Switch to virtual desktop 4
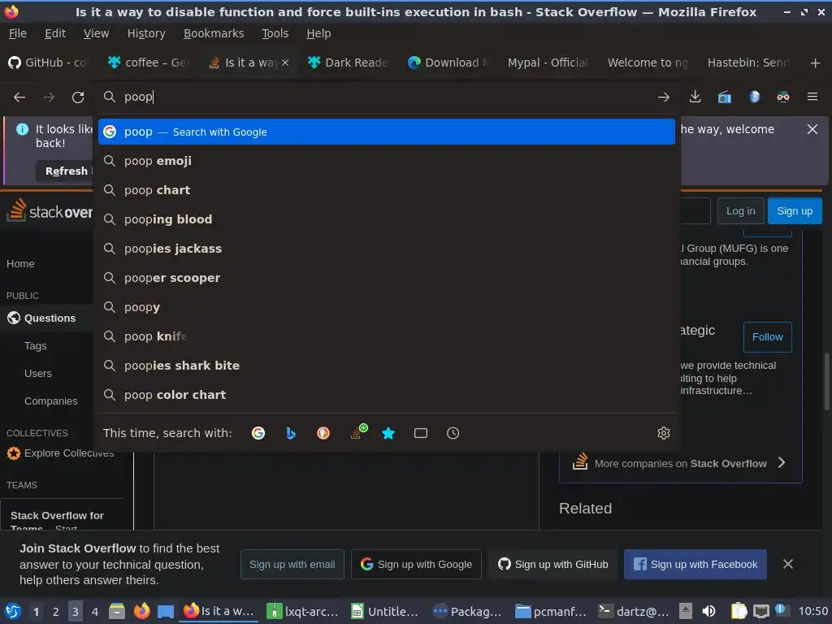The height and width of the screenshot is (624, 832). 95,611
